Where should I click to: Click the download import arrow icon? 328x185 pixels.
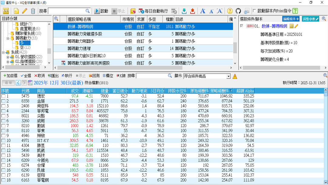(x=184, y=11)
